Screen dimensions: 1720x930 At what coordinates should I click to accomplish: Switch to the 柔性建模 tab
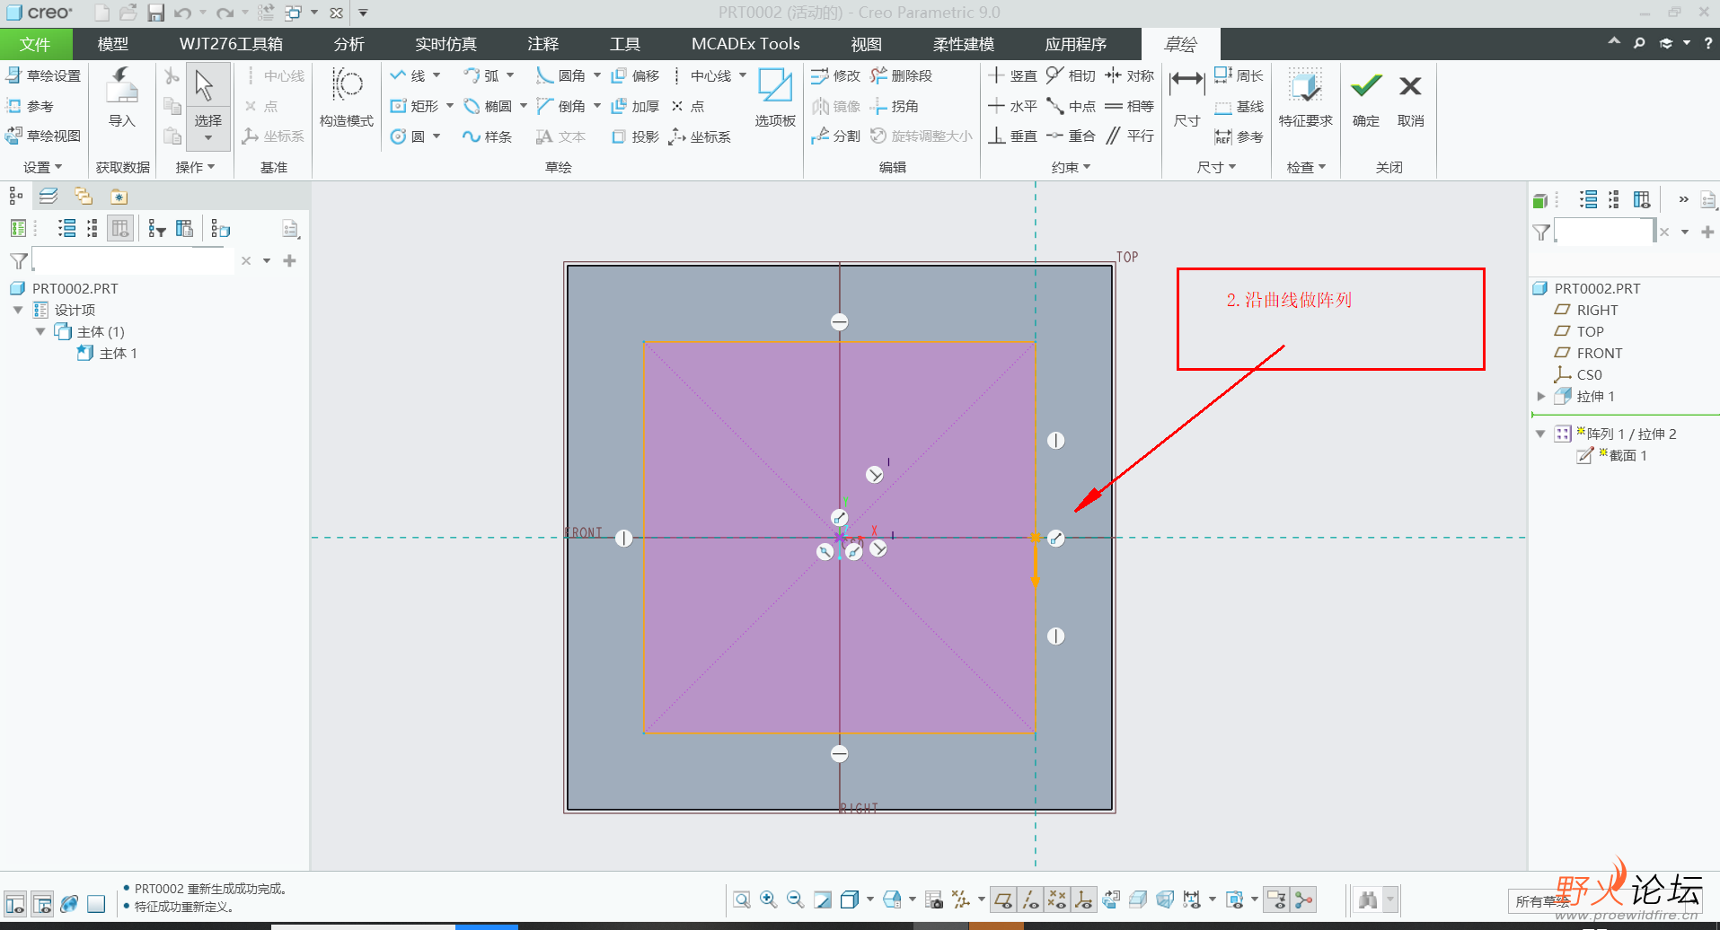click(x=964, y=44)
